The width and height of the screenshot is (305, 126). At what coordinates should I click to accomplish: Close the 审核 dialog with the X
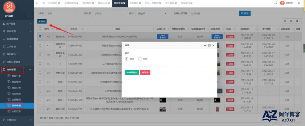pos(213,45)
